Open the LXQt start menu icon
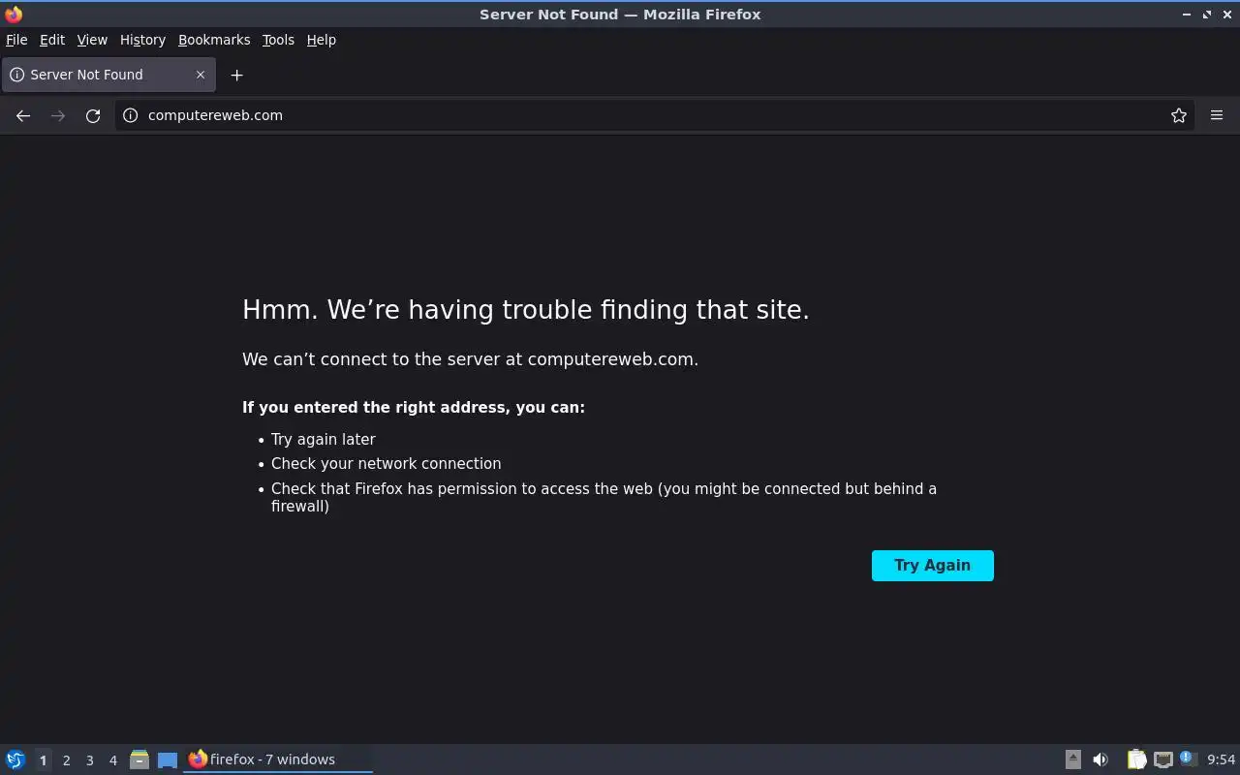The image size is (1240, 775). click(x=15, y=759)
